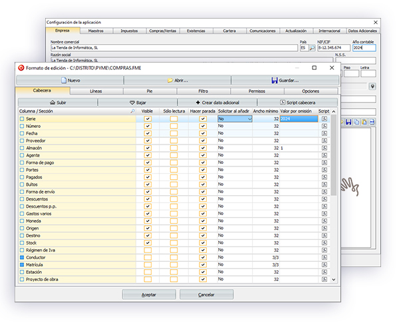Open the script editor for the Almacén row
Screen dimensions: 399x331
coord(324,148)
